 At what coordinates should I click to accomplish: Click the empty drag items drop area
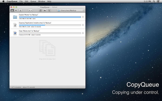tap(48, 61)
